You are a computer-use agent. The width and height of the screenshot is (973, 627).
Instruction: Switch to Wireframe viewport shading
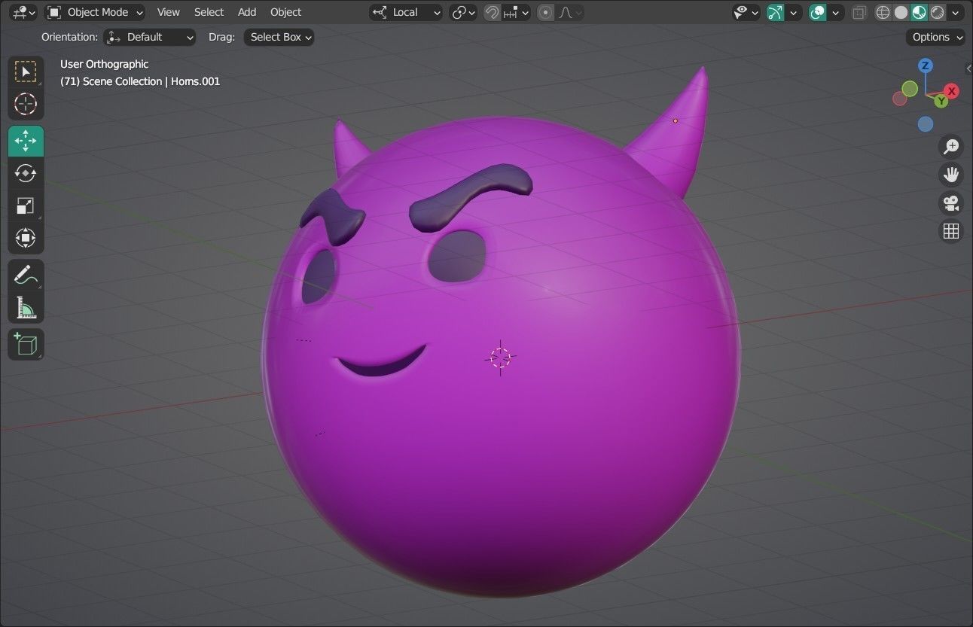click(883, 12)
